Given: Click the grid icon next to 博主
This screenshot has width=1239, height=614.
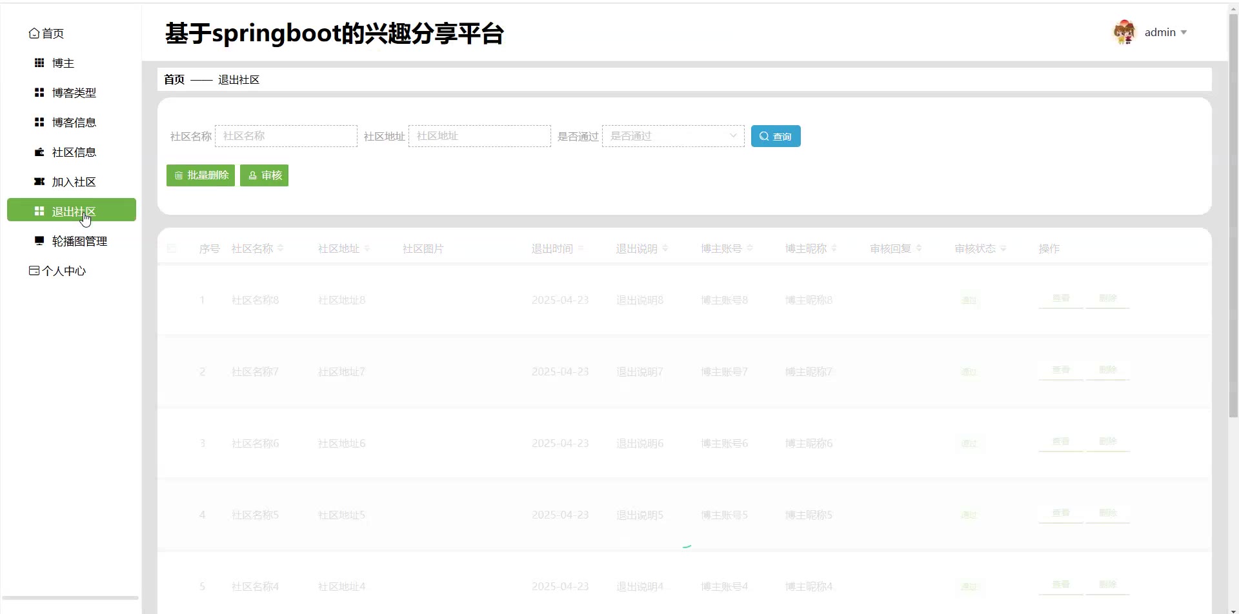Looking at the screenshot, I should [x=39, y=63].
